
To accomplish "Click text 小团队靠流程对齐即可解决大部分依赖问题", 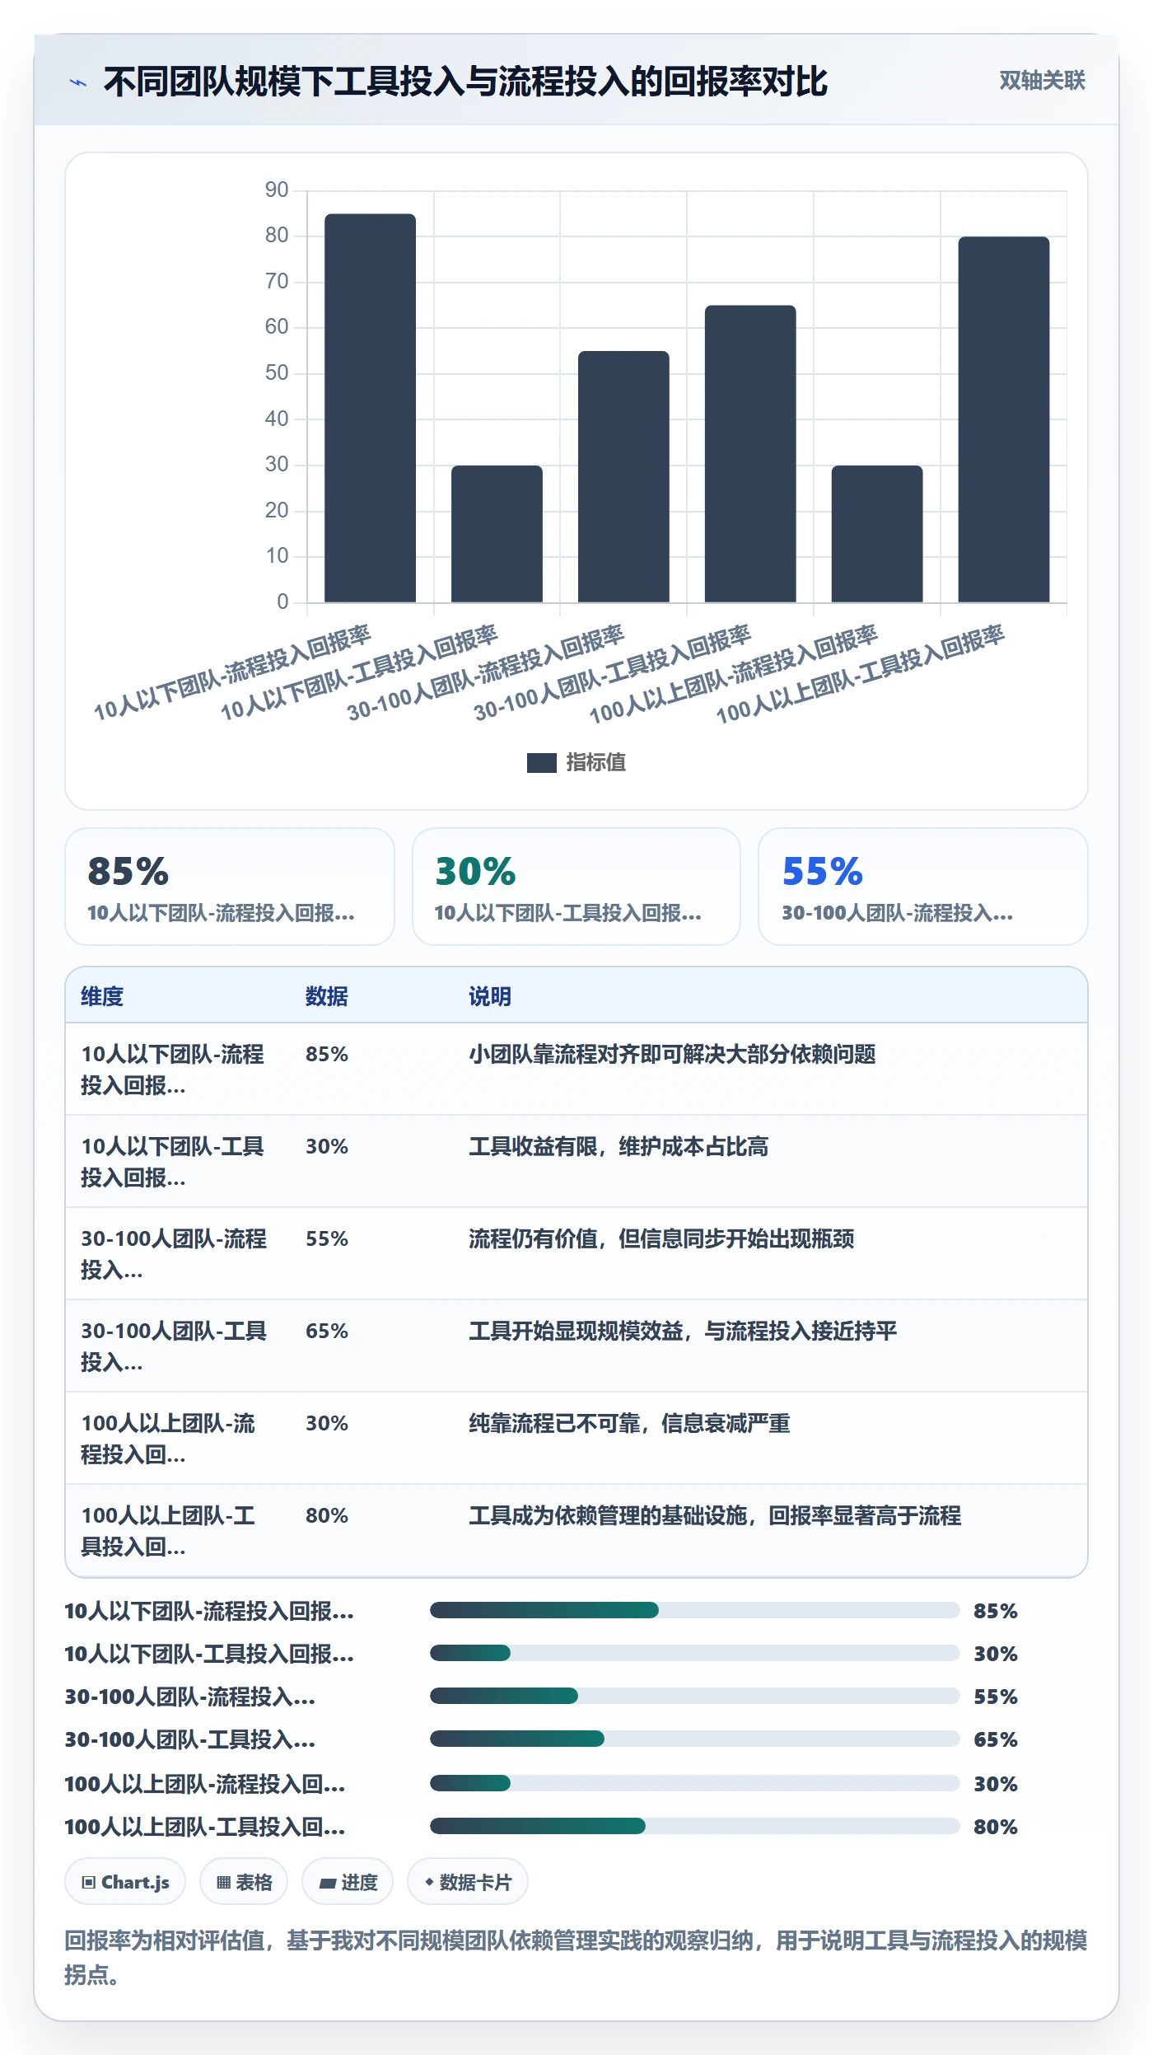I will coord(672,1054).
